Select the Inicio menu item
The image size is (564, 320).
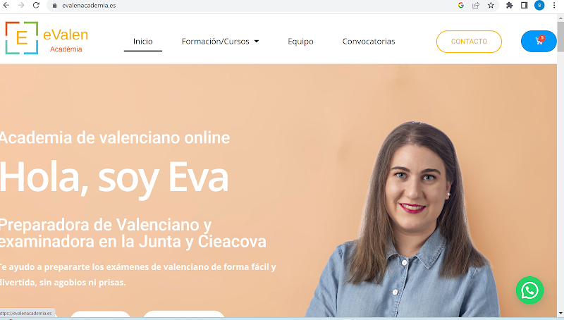point(143,42)
